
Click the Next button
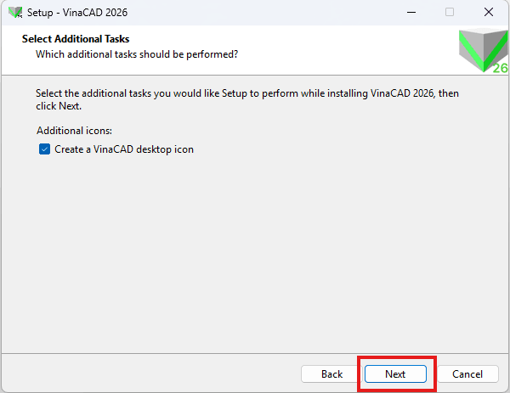point(395,373)
